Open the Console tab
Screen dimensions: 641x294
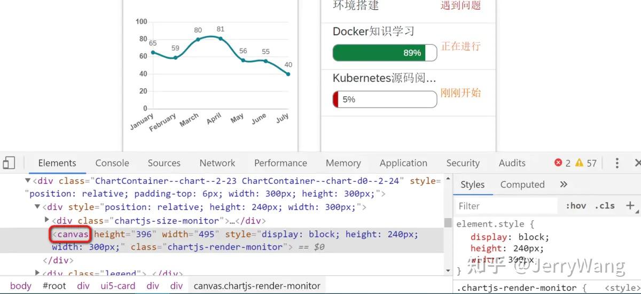pos(112,163)
